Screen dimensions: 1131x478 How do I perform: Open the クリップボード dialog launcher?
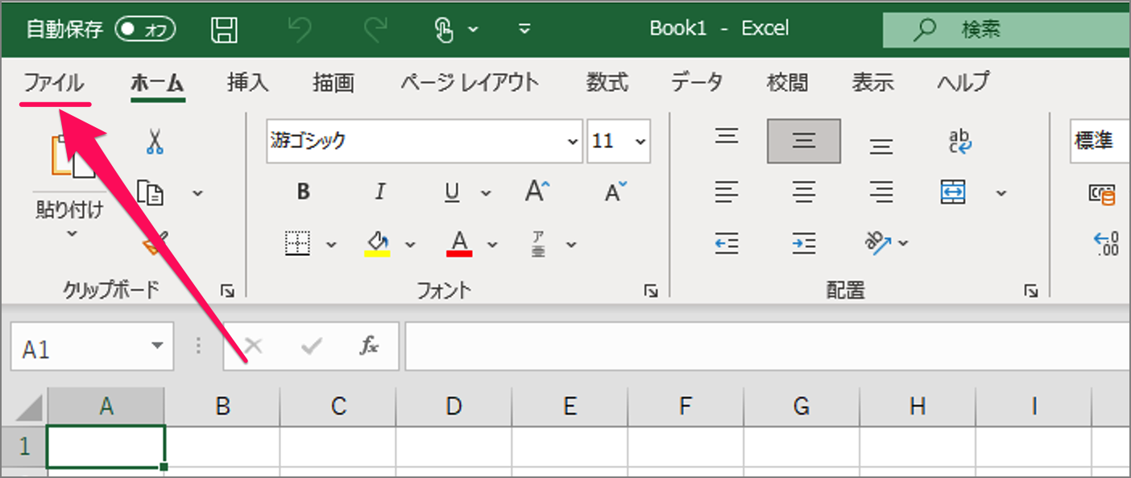tap(227, 291)
